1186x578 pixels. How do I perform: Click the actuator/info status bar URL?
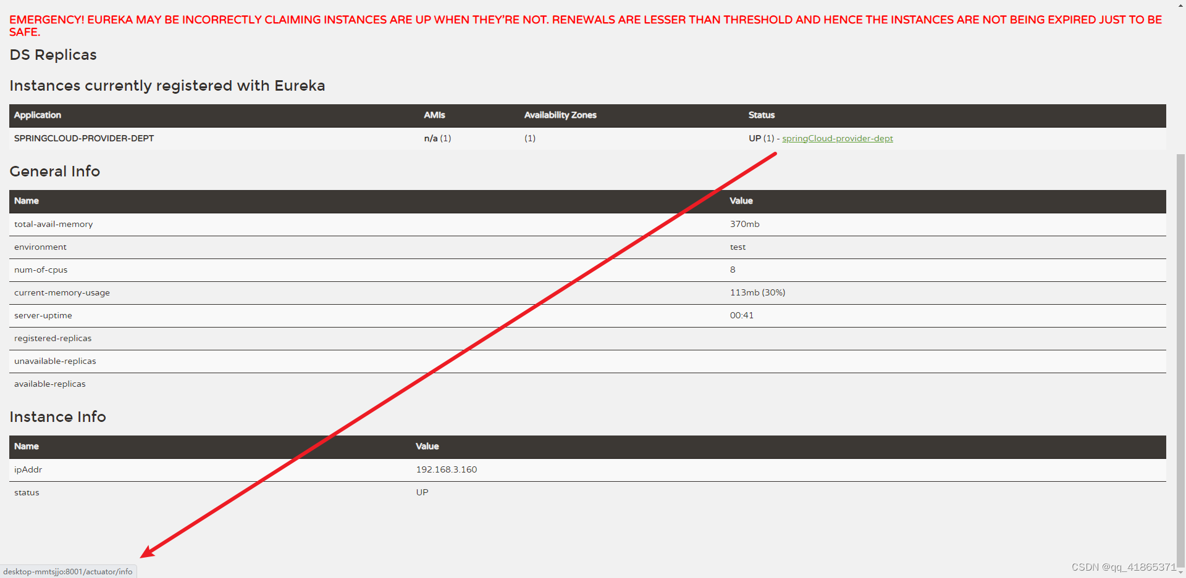click(68, 572)
